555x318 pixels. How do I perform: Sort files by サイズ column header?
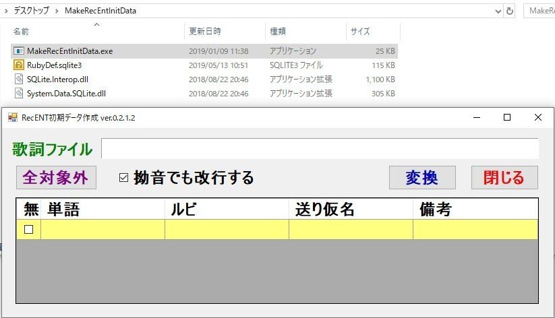click(373, 32)
